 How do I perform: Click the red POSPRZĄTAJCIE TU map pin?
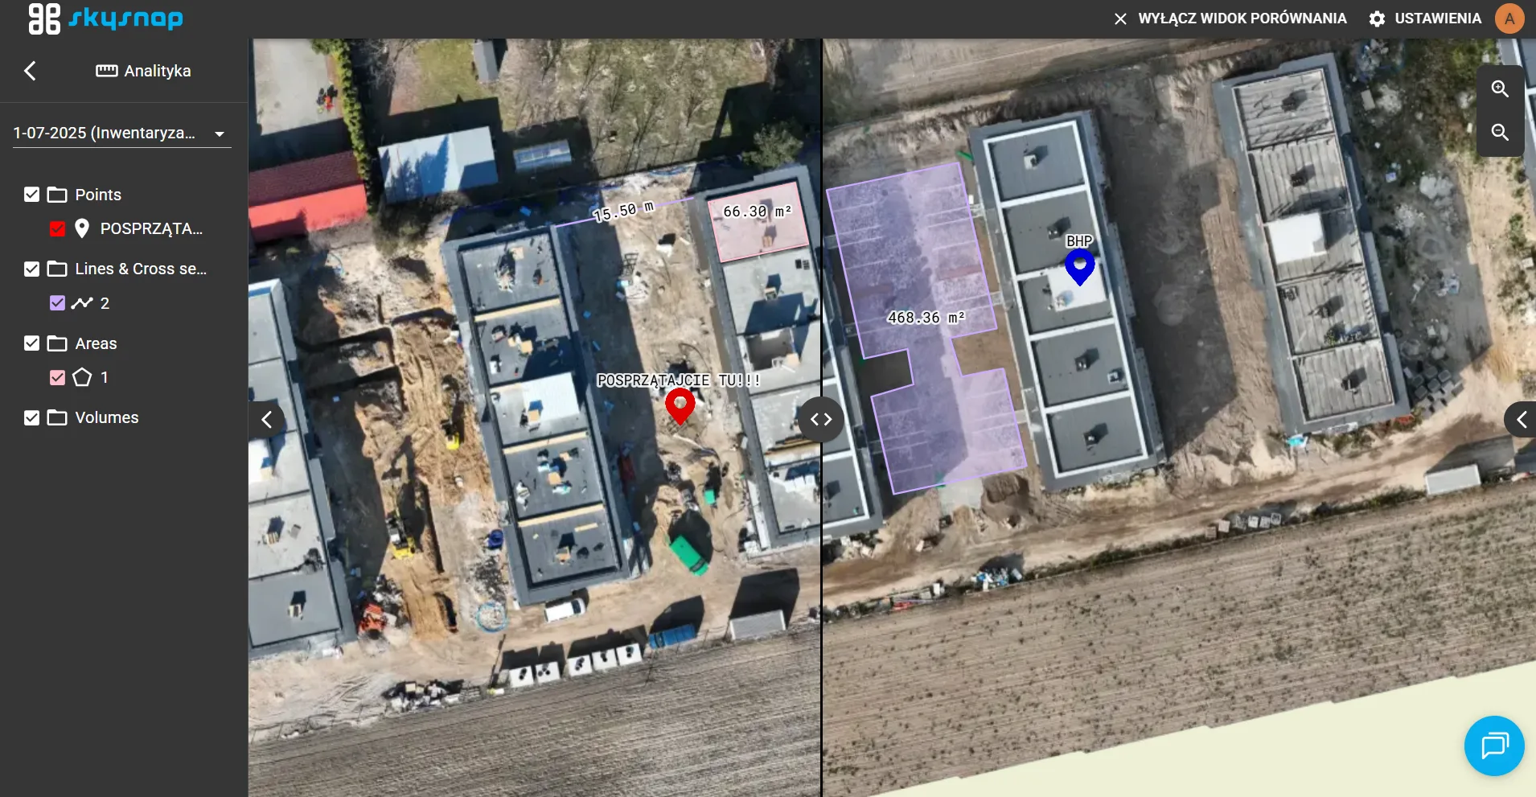coord(680,405)
